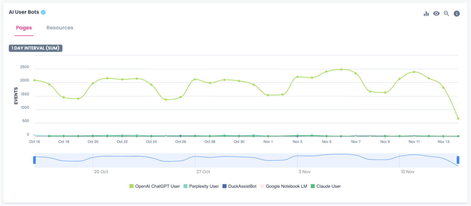Screen dimensions: 471x206
Task: Toggle Google Notebook LM legend entry
Action: click(x=283, y=186)
